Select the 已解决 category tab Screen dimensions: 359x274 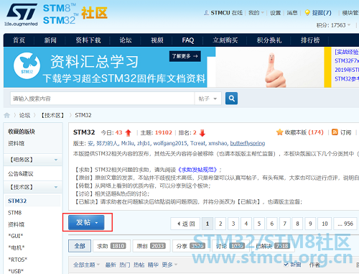pyautogui.click(x=273, y=246)
